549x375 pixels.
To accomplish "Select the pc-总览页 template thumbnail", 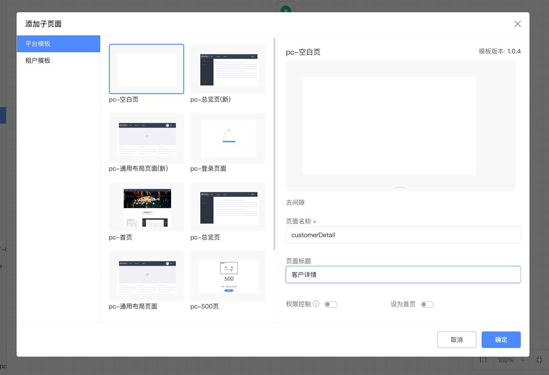I will (228, 207).
